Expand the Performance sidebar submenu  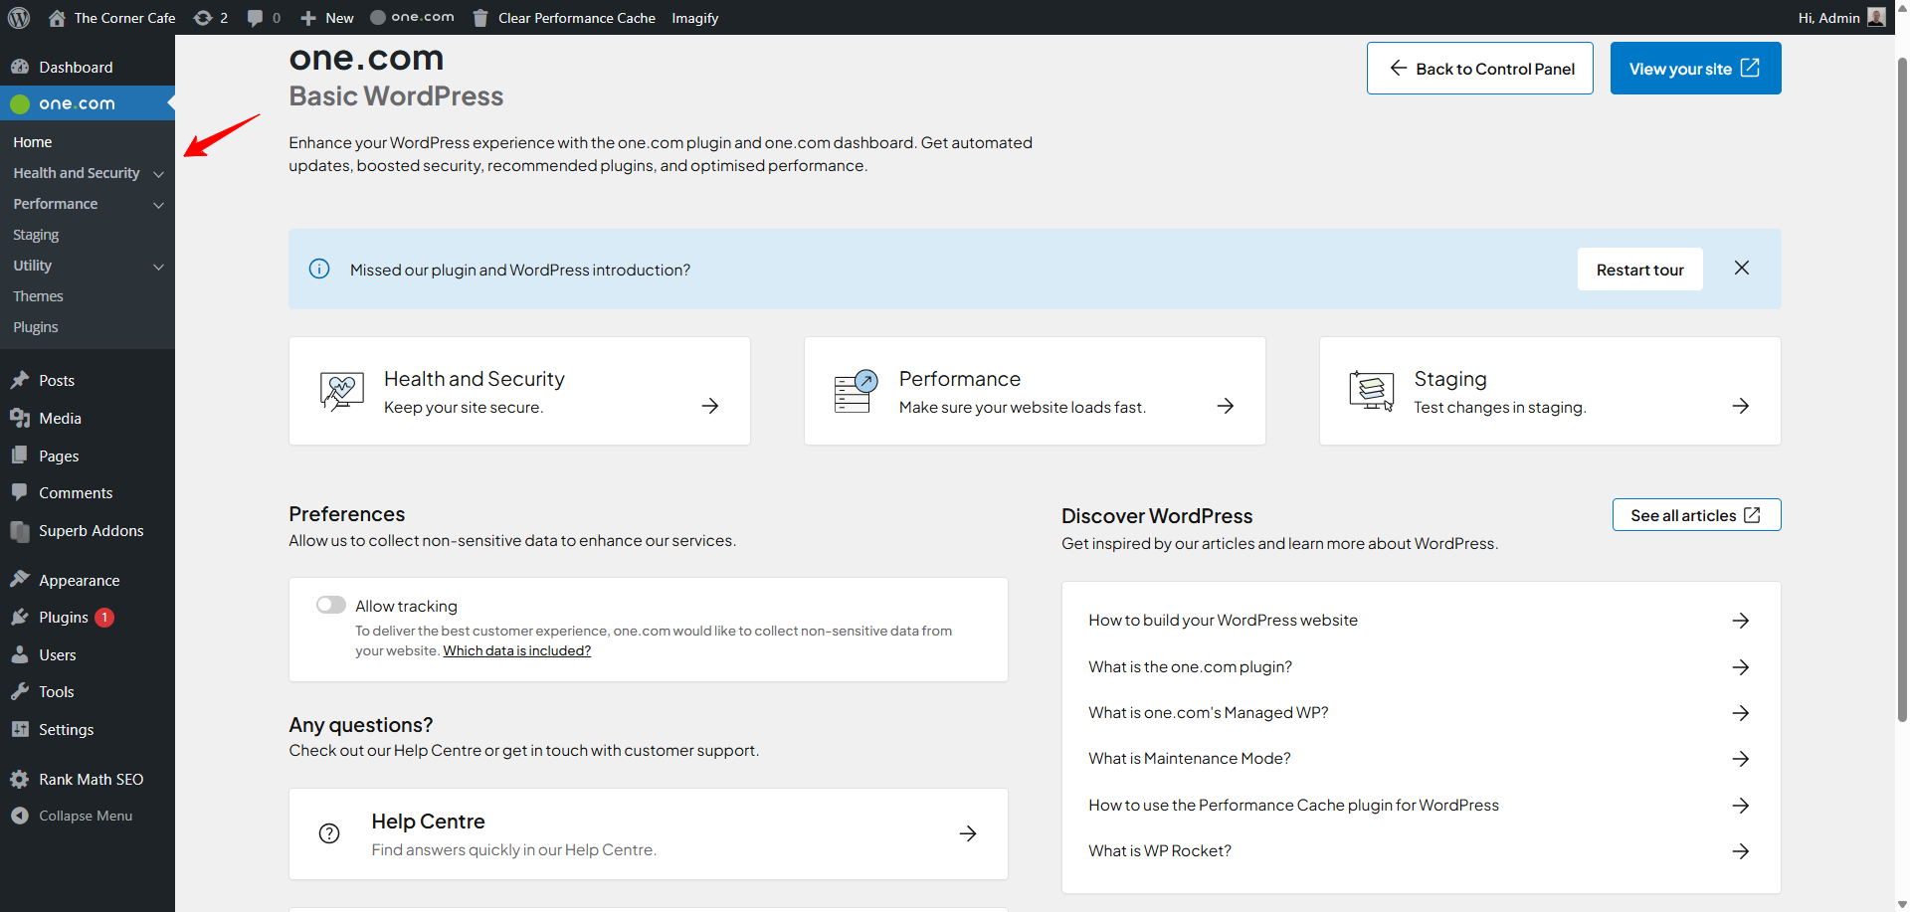[x=158, y=205]
